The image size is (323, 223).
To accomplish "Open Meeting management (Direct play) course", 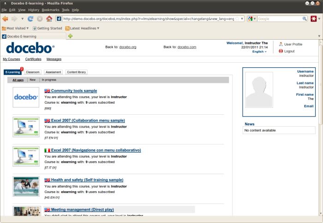I will click(83, 210).
